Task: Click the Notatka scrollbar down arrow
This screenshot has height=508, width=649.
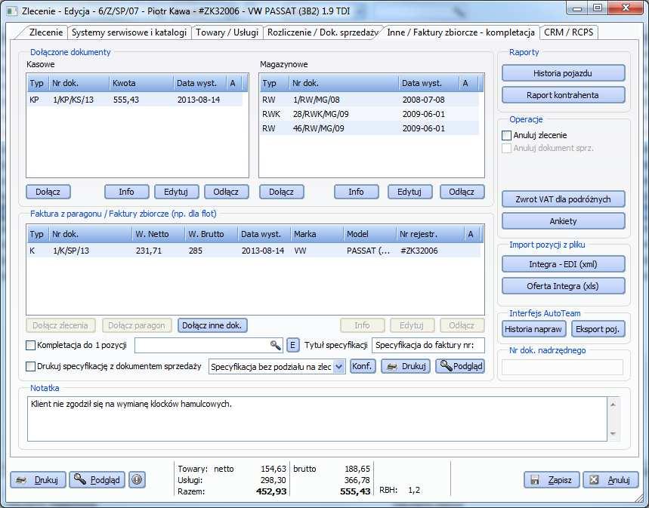Action: pos(613,433)
